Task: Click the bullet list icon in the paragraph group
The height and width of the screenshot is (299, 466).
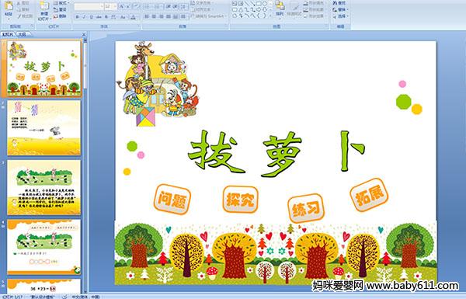Action: [148, 6]
